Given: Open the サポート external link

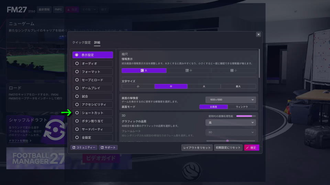Looking at the screenshot, I should [x=108, y=147].
